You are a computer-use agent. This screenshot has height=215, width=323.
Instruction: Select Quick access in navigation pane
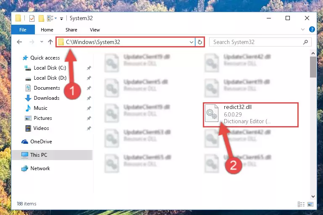(45, 58)
